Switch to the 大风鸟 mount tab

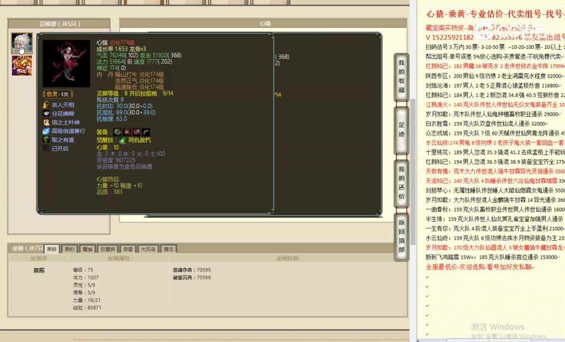pos(148,249)
